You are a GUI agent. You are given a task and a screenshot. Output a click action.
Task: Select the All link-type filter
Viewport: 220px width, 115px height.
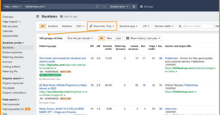coord(43,26)
